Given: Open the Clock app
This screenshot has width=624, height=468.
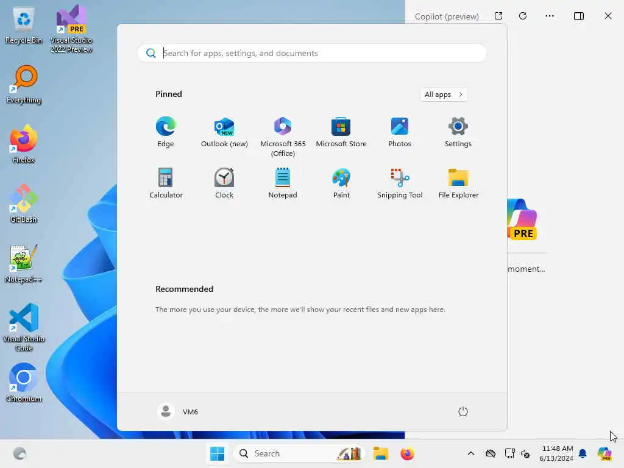Looking at the screenshot, I should click(x=224, y=183).
